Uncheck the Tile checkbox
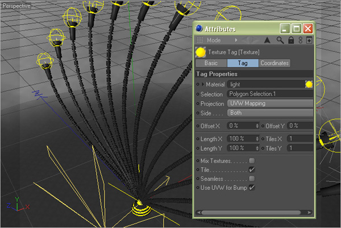The image size is (341, 228). coord(252,169)
